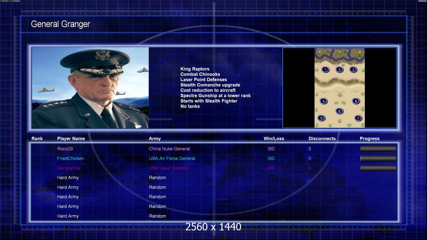Click Roco29's 0/0 win/loss value
The image size is (427, 240).
tap(271, 149)
